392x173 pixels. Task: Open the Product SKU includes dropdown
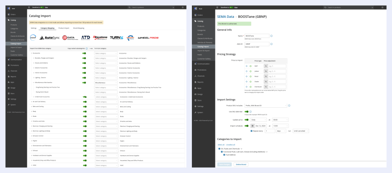266,106
